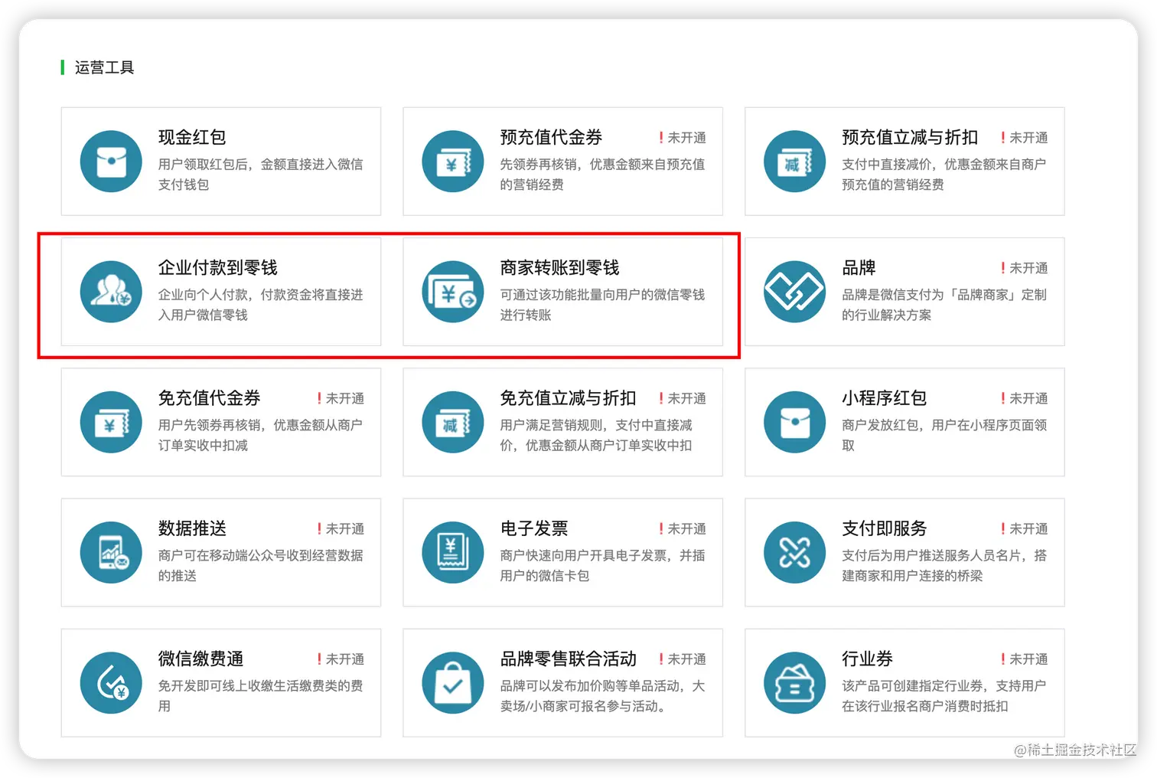Click 未开通 status on 品牌零售联合活动 card
This screenshot has width=1157, height=778.
pos(683,659)
